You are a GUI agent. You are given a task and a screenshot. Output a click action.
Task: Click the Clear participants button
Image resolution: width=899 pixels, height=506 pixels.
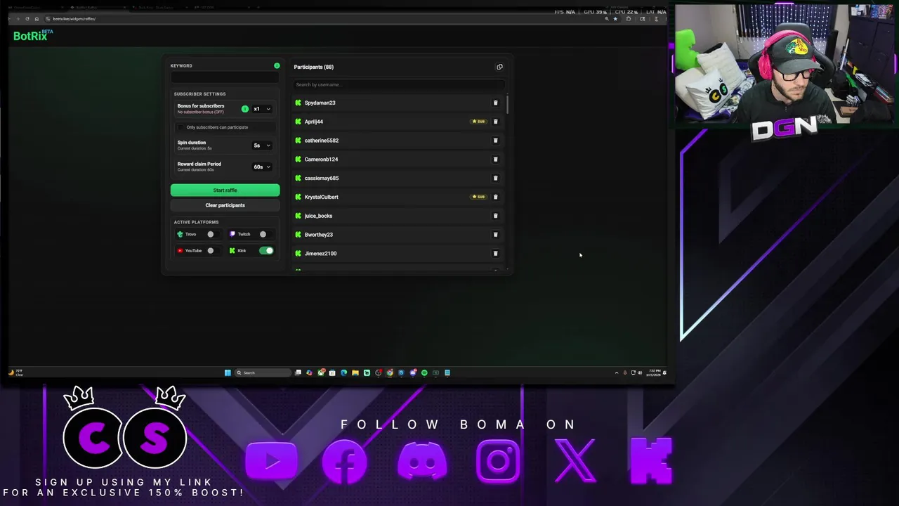tap(225, 205)
